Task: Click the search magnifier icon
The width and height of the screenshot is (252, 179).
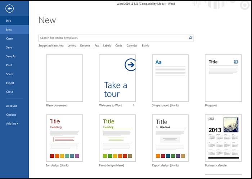Action: pyautogui.click(x=190, y=38)
